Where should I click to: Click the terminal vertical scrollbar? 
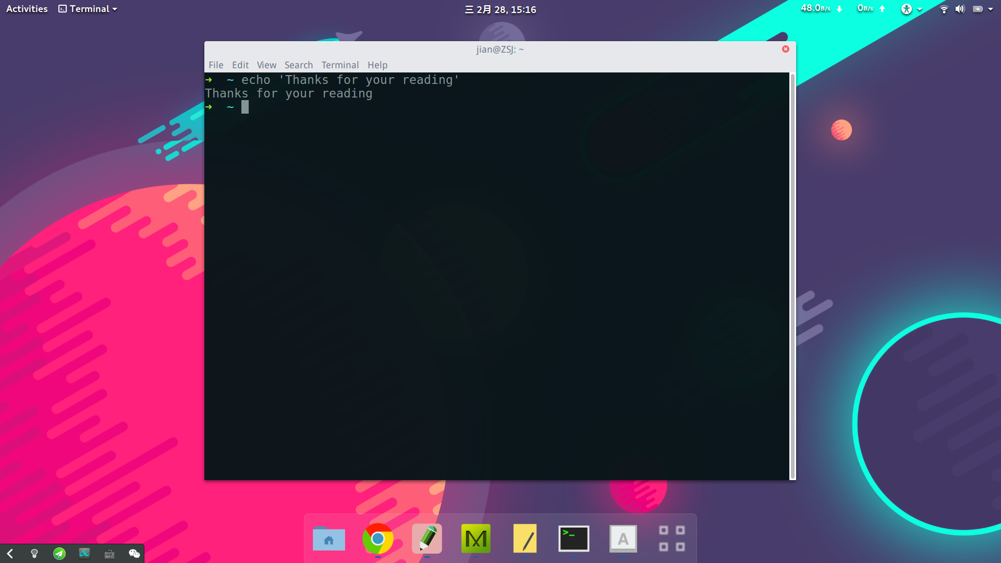(x=792, y=276)
